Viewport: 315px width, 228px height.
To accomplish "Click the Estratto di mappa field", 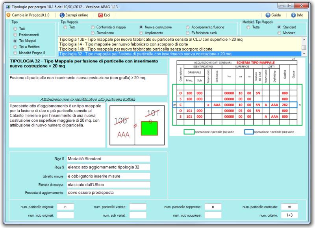I will (109, 184).
